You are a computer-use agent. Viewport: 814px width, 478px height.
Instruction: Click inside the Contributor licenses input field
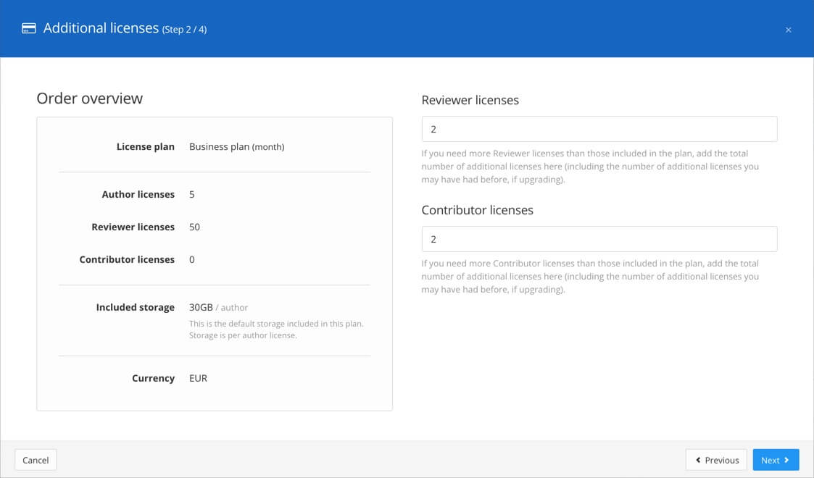tap(599, 238)
